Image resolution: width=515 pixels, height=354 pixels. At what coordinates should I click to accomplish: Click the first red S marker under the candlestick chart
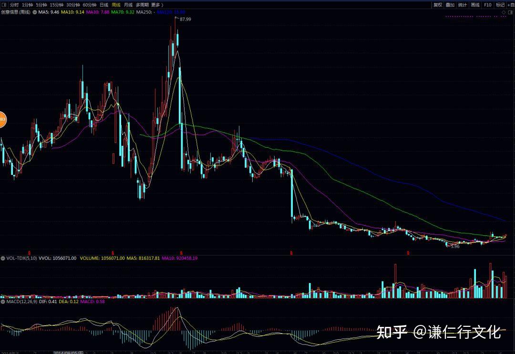coord(29,253)
